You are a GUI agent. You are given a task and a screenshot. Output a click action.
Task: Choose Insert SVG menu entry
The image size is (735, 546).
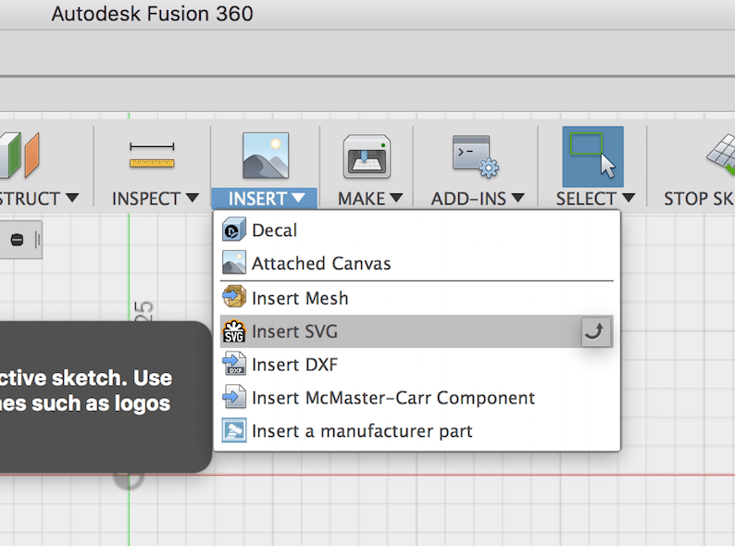pyautogui.click(x=417, y=331)
